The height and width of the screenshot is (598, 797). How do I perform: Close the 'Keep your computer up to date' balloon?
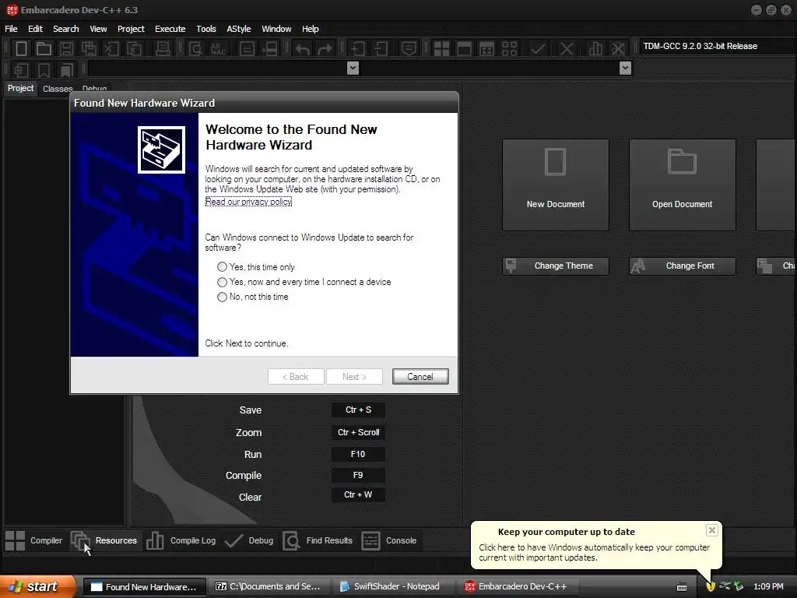(x=711, y=530)
